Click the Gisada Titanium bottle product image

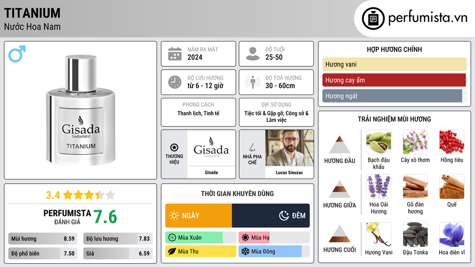tap(81, 109)
